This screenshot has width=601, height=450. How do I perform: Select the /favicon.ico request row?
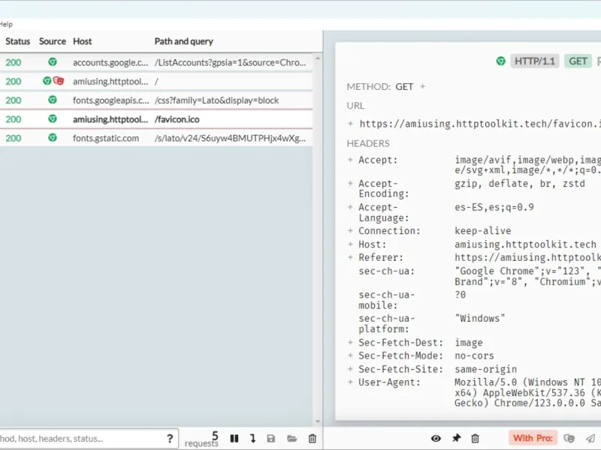tap(156, 119)
